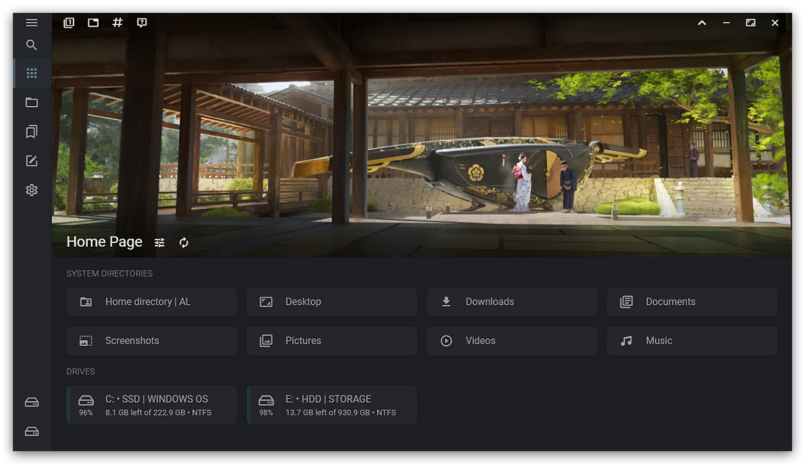Viewport: 805px width, 464px height.
Task: Open the Downloads directory card
Action: tap(512, 302)
